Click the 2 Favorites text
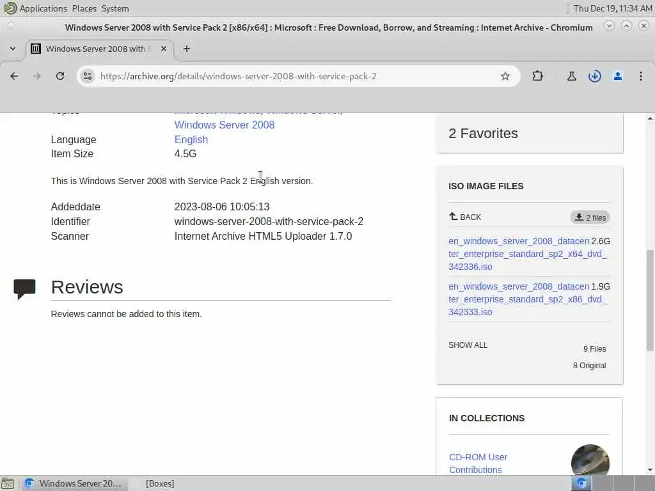 [x=483, y=133]
